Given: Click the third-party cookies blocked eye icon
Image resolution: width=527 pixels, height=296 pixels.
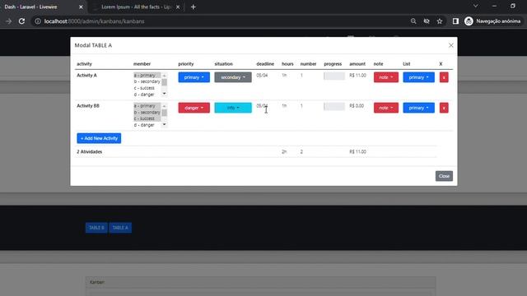Looking at the screenshot, I should pos(427,21).
